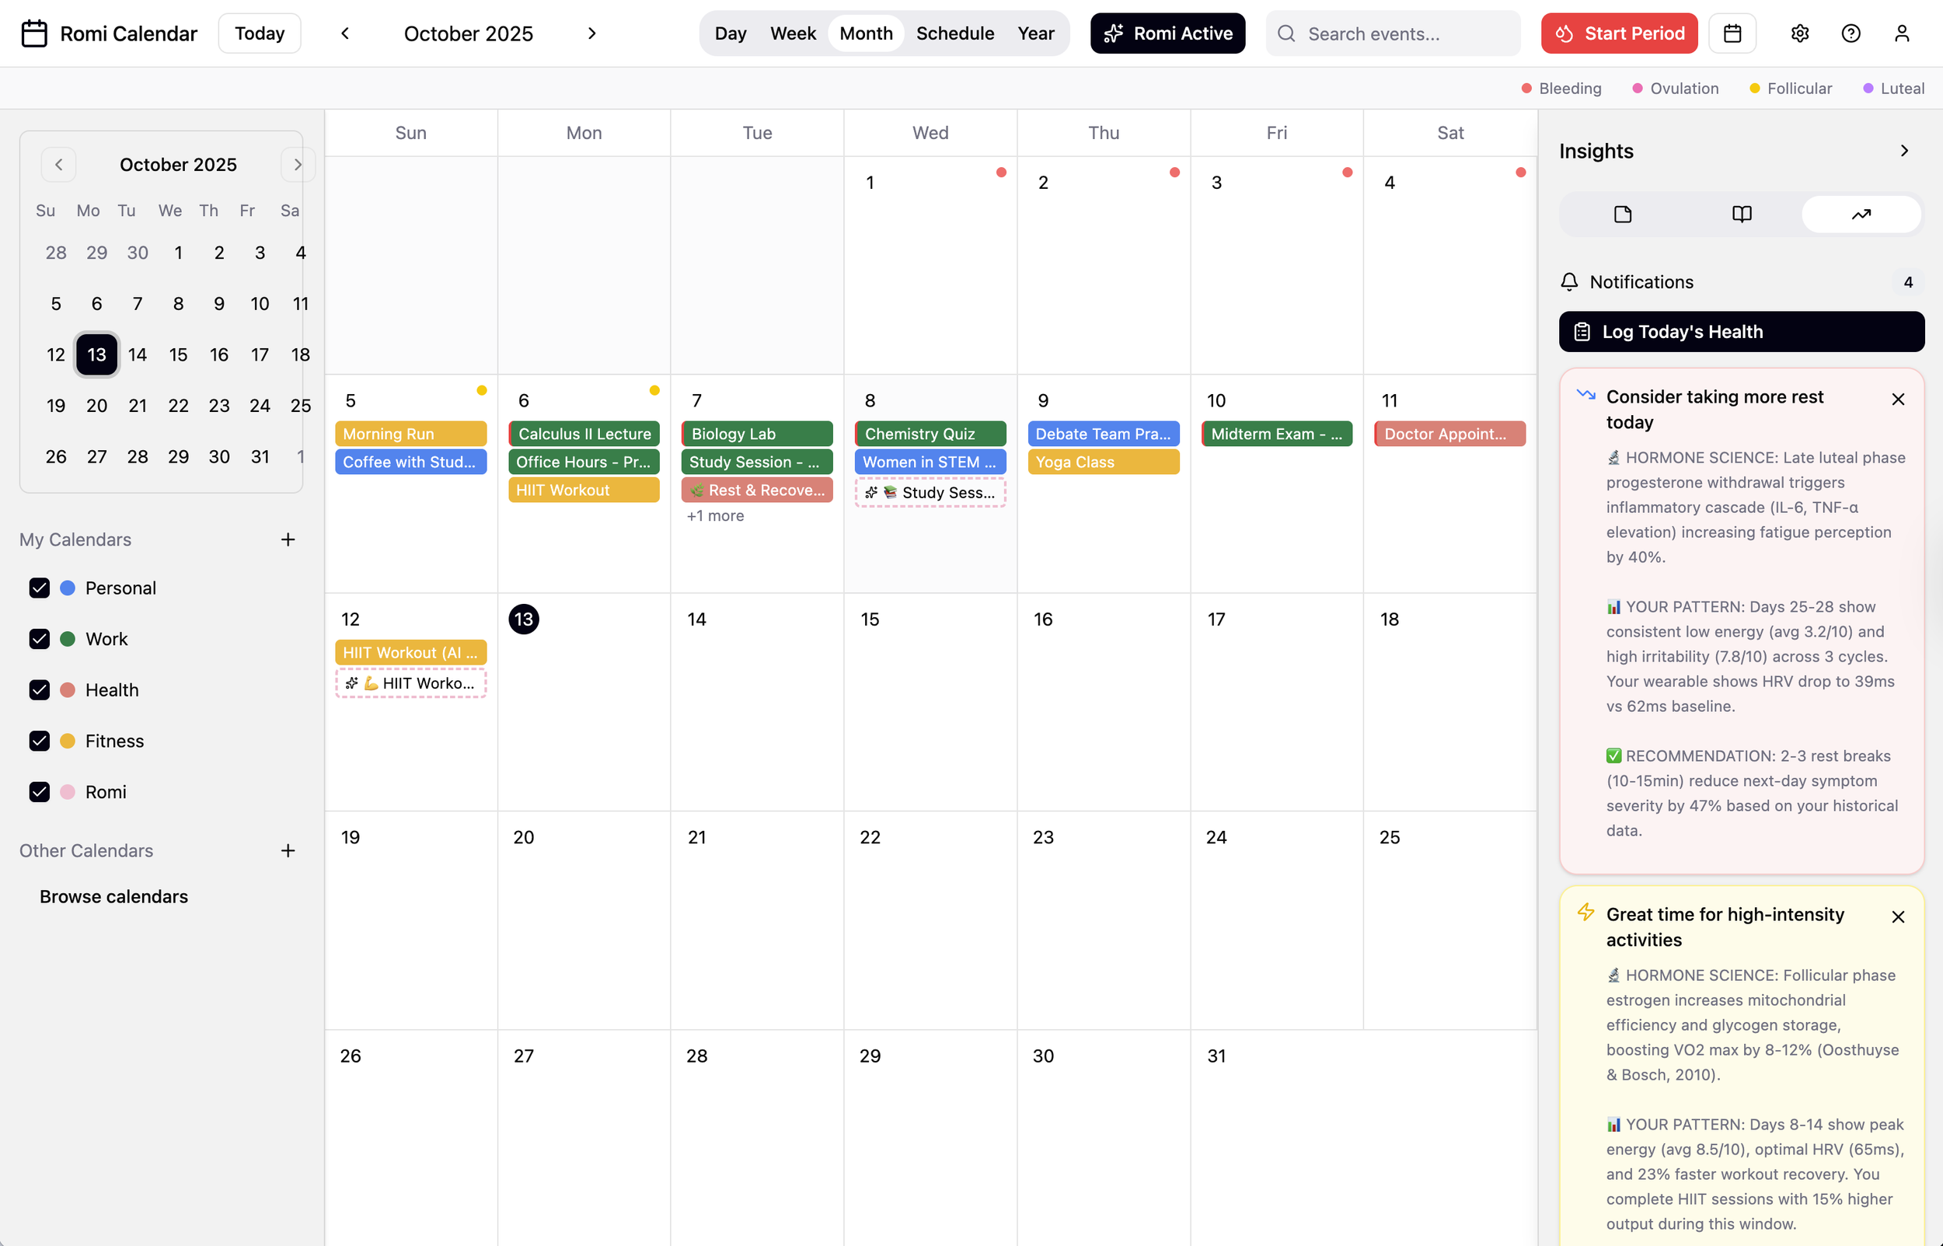Switch to Schedule view
This screenshot has width=1943, height=1246.
coord(954,33)
